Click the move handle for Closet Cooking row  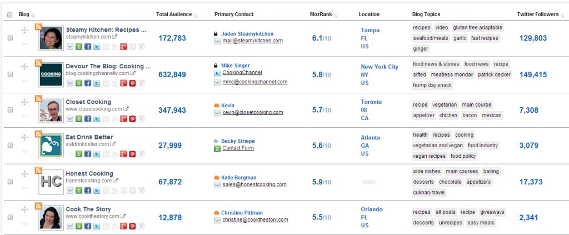point(24,102)
